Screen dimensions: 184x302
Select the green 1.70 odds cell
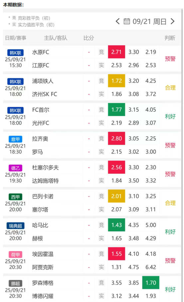[151, 283]
